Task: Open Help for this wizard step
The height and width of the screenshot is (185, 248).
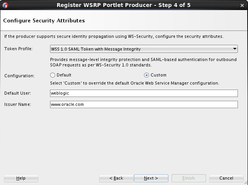Action: (21, 178)
